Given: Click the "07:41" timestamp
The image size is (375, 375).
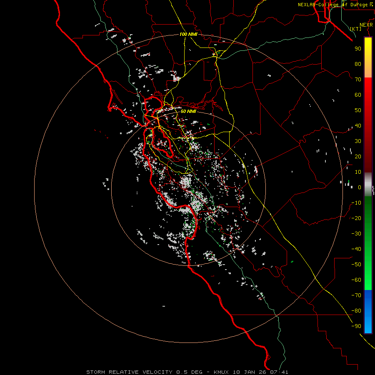Looking at the screenshot, I should pos(279,372).
